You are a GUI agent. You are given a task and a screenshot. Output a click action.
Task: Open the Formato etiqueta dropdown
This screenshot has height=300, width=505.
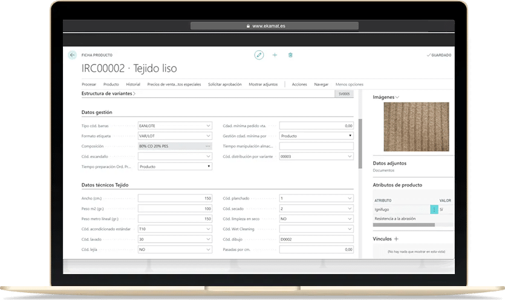coord(208,136)
